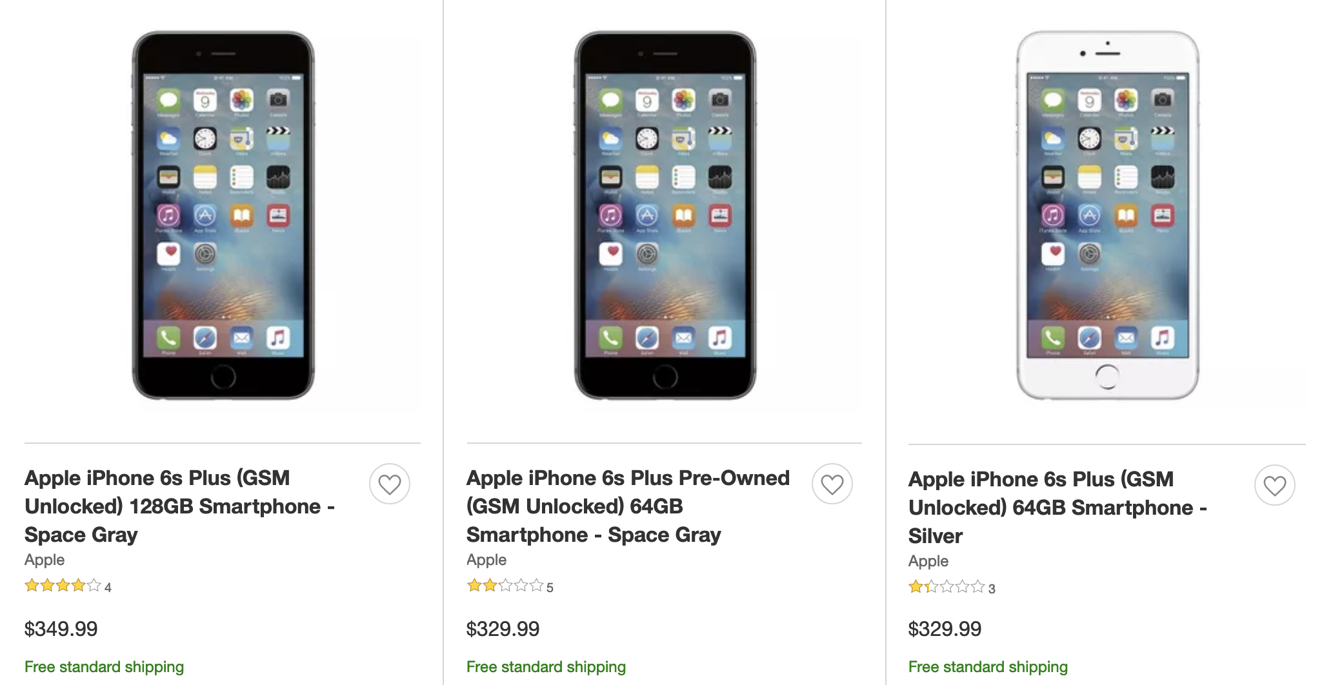Viewport: 1333px width, 685px height.
Task: Open the iPhone 6s Plus 128GB Space Gray title
Action: (179, 506)
